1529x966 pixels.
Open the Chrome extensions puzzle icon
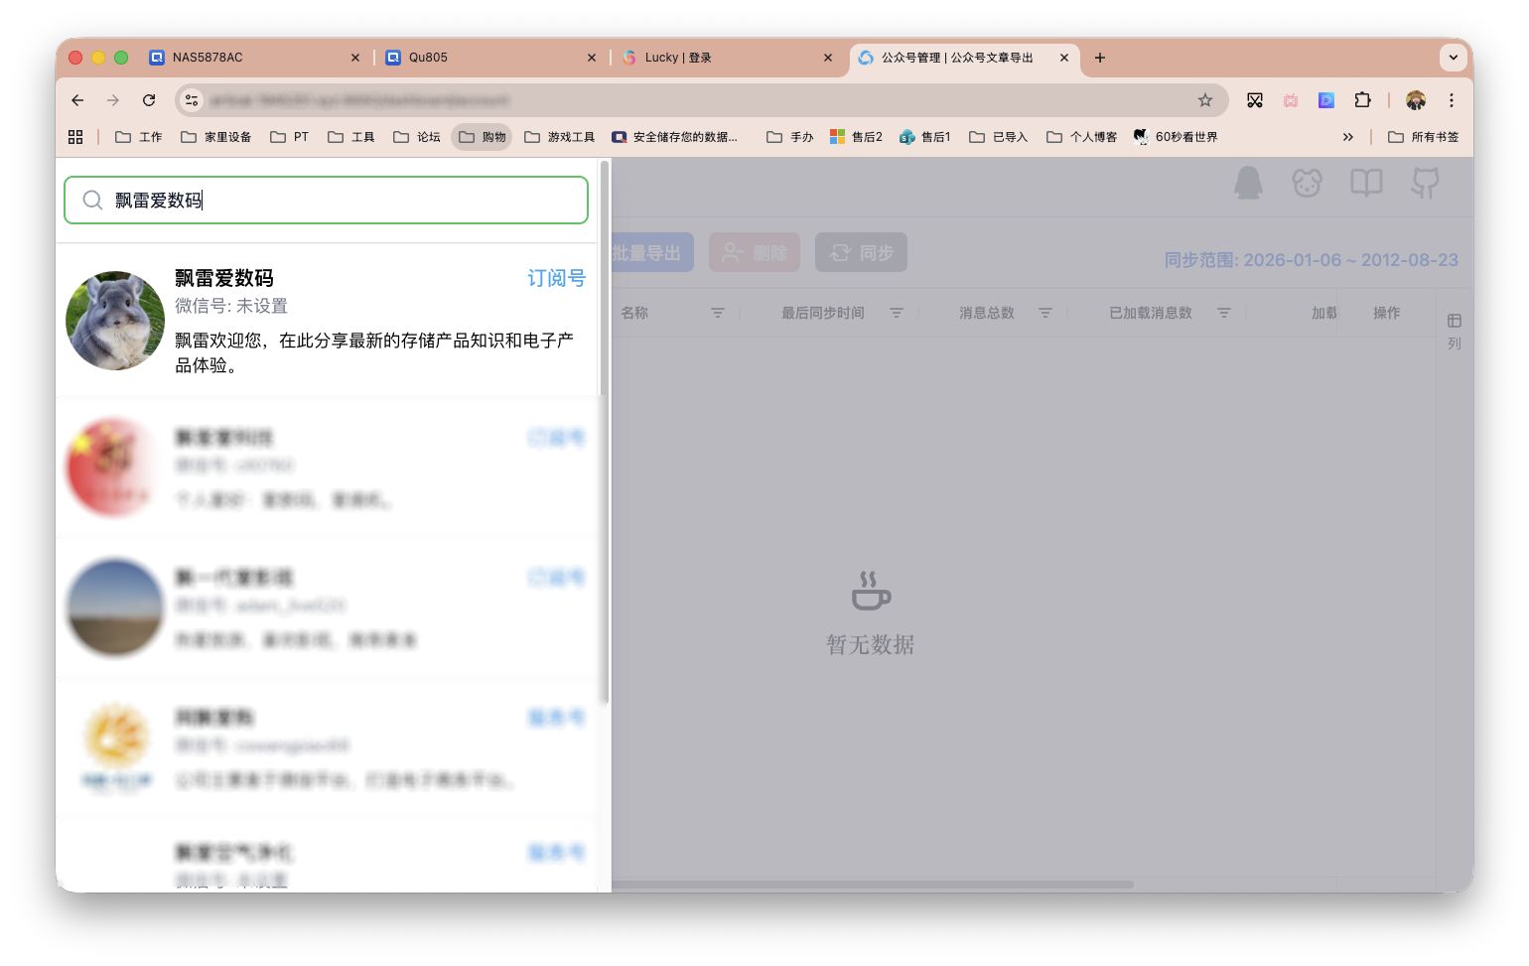1362,99
